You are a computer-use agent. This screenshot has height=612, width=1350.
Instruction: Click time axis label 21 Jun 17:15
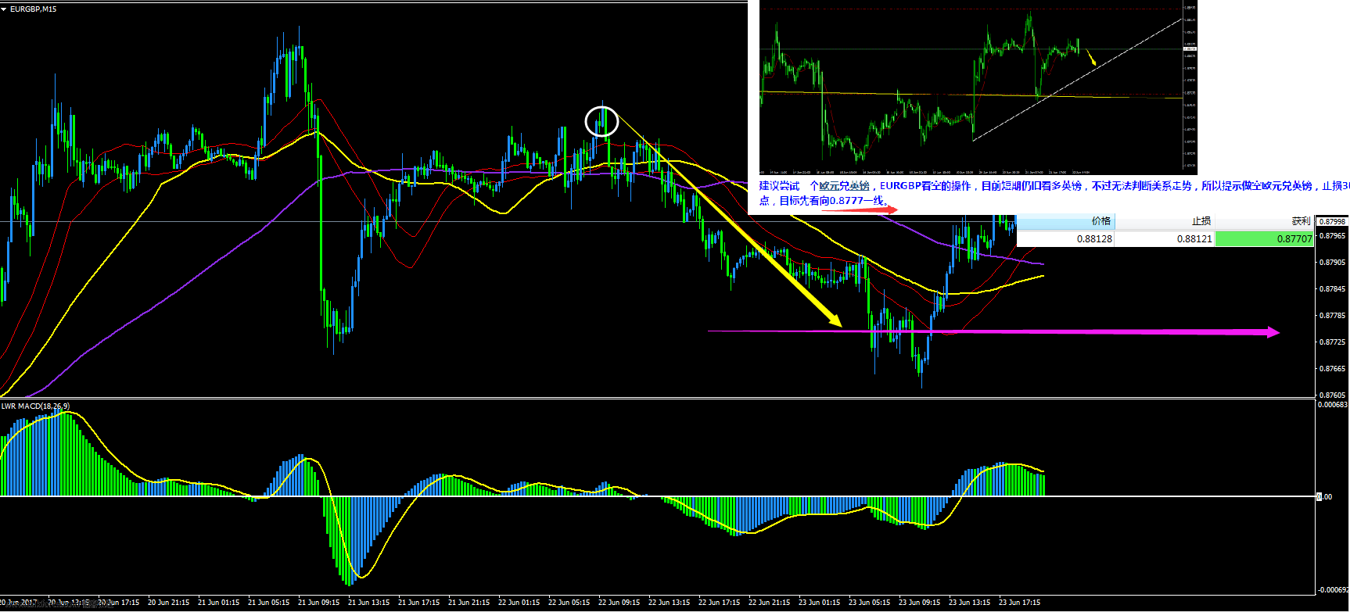click(x=418, y=603)
